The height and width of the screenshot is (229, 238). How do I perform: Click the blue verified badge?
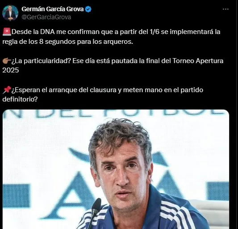pyautogui.click(x=88, y=9)
